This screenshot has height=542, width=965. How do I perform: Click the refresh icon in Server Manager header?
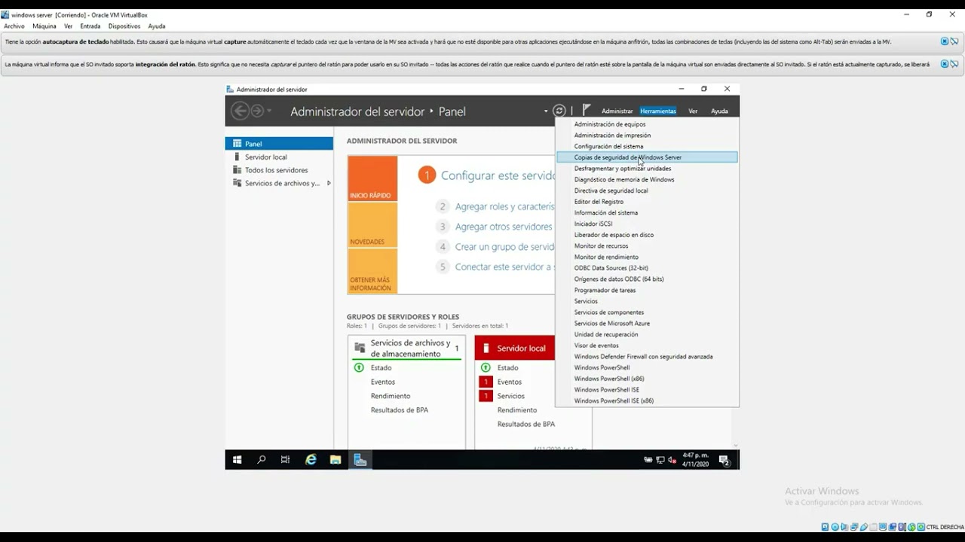[559, 111]
